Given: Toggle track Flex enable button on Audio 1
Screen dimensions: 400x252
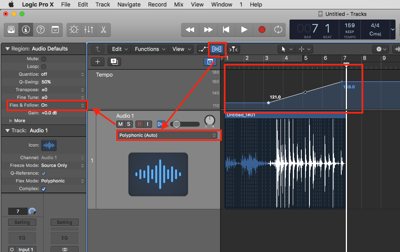Looking at the screenshot, I should coord(161,124).
